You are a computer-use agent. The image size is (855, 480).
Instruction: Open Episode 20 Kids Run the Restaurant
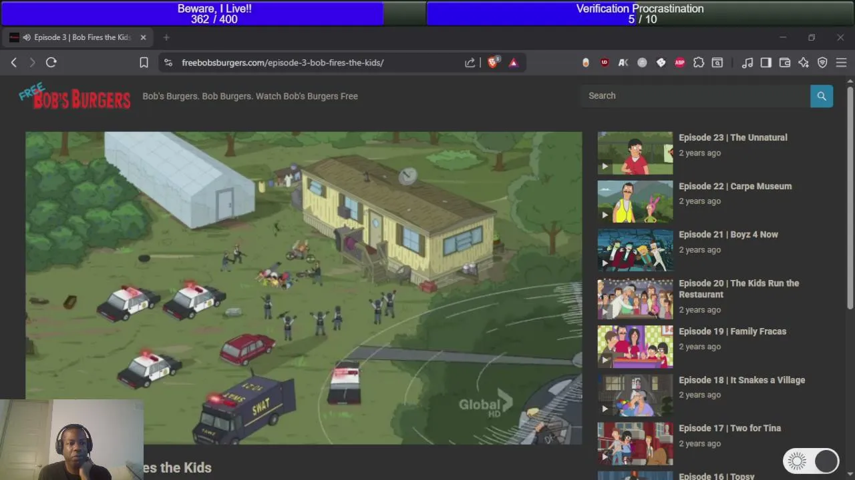point(739,289)
